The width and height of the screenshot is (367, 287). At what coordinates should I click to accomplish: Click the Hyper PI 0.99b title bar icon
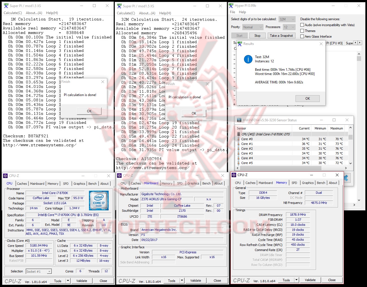(x=231, y=5)
